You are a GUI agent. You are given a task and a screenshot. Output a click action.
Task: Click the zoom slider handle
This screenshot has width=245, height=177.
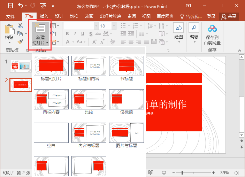182,172
